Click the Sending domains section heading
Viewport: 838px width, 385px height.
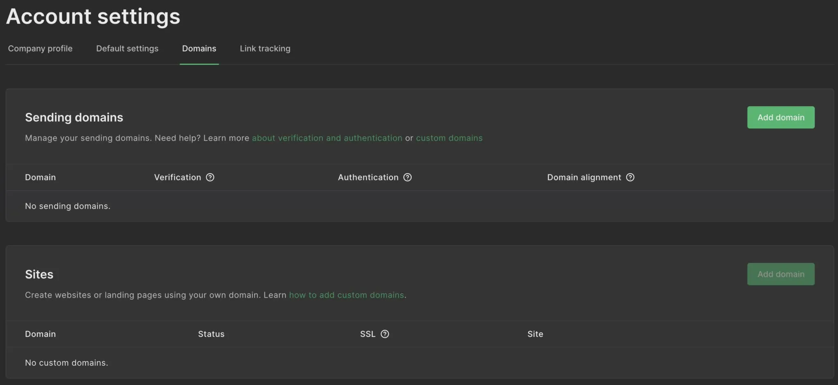(74, 118)
